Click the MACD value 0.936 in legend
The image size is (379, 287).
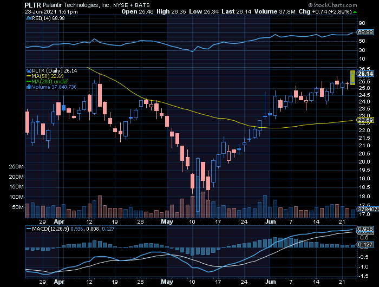(76, 229)
